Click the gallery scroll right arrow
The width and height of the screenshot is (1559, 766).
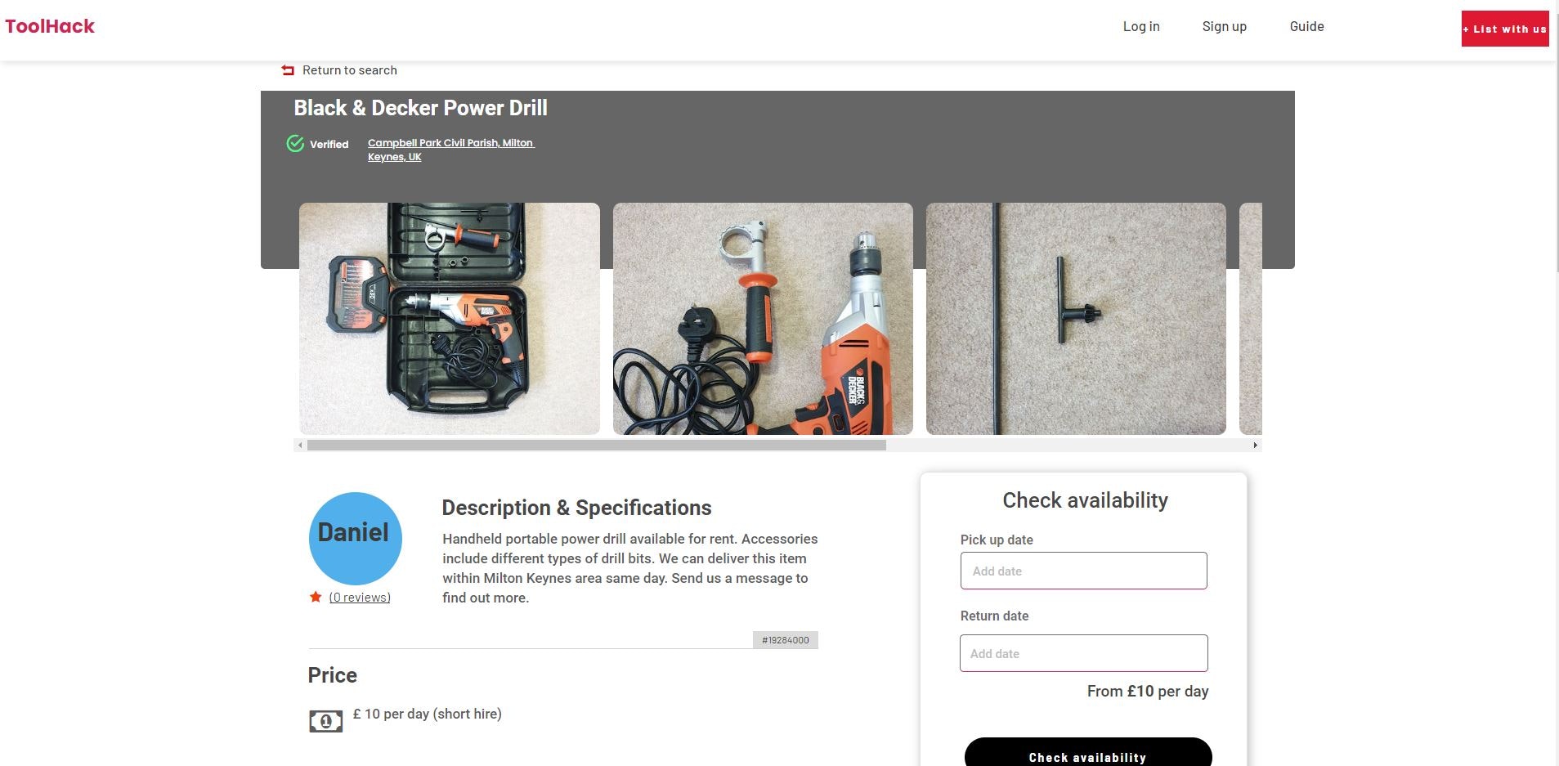[x=1255, y=446]
